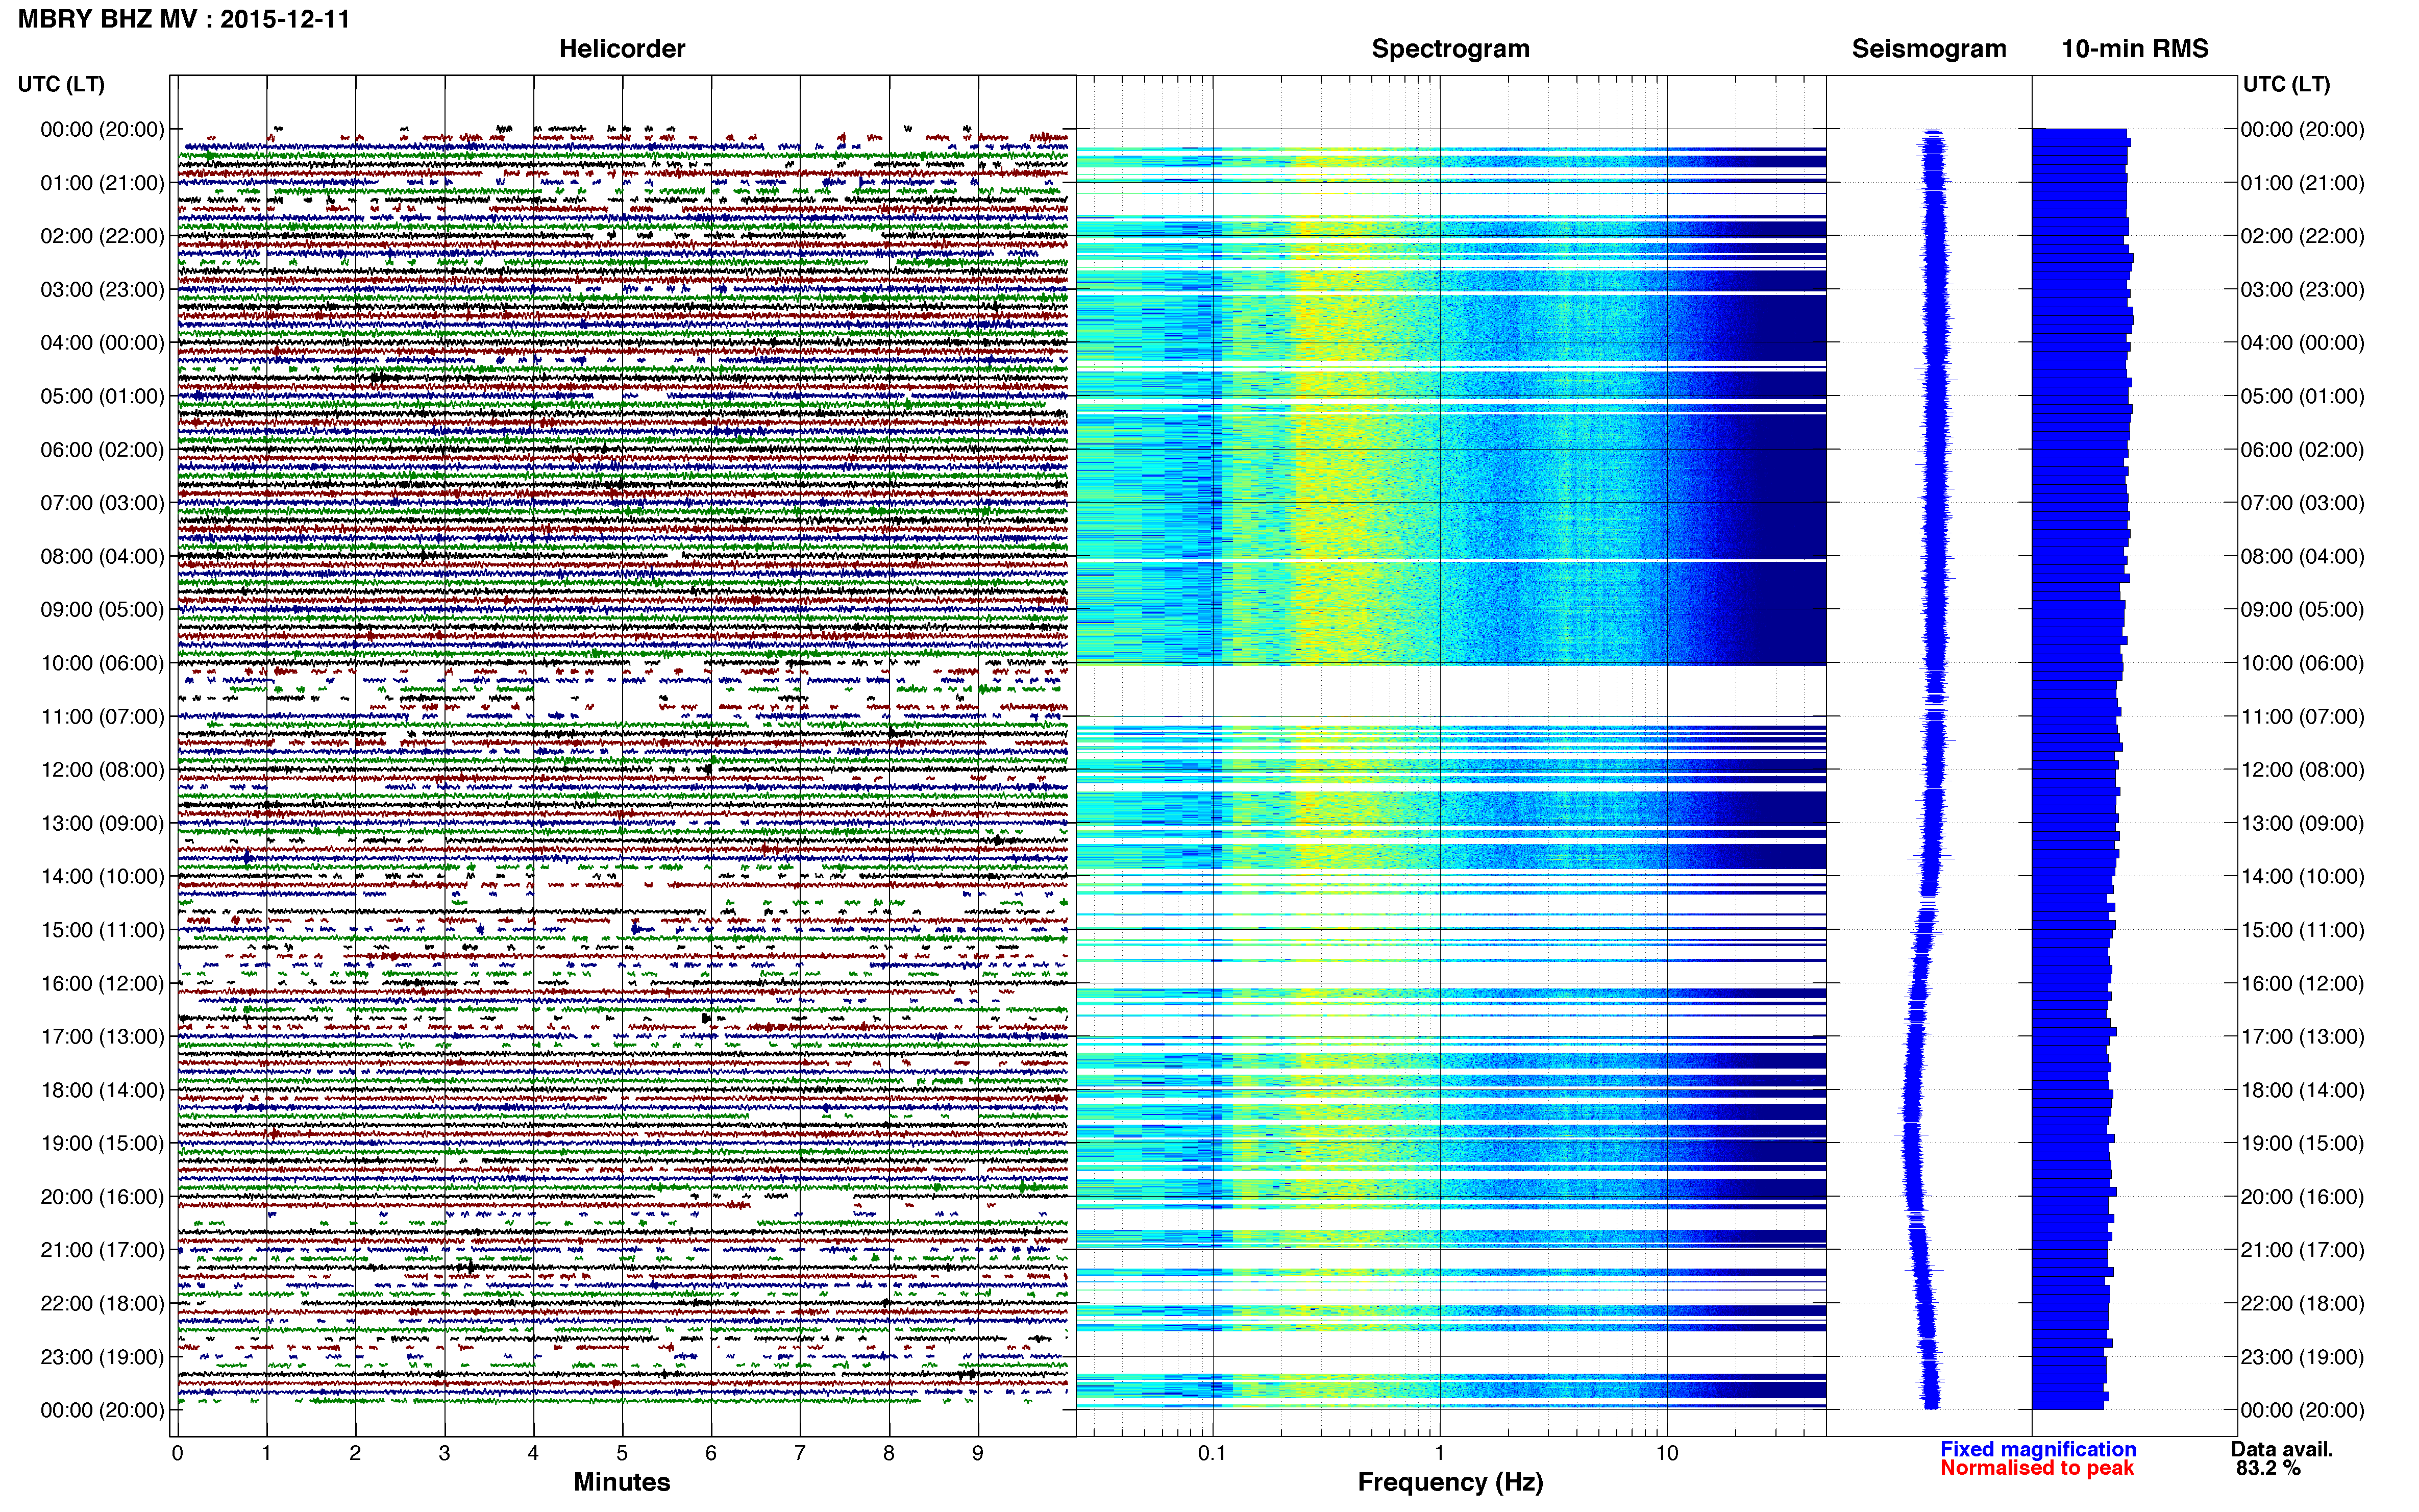Click the 10 tick on the frequency axis
The image size is (2419, 1512).
[1666, 1453]
